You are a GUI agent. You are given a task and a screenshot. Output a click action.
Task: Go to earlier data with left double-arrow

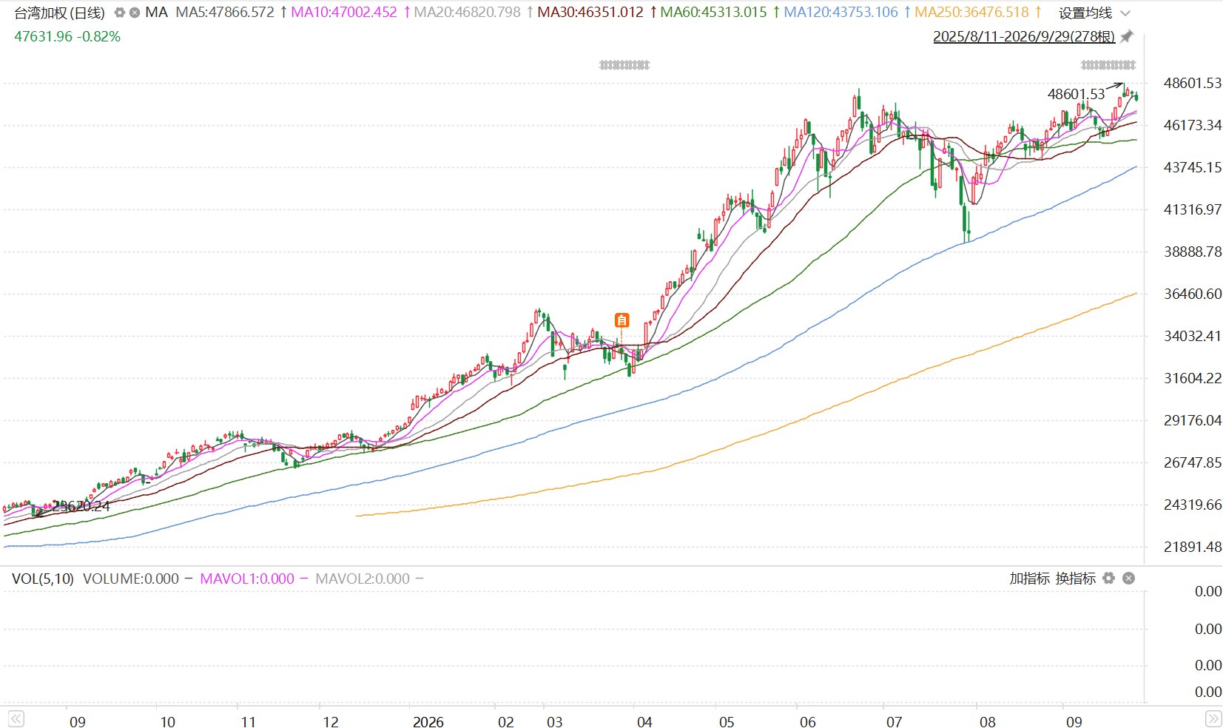[x=16, y=718]
